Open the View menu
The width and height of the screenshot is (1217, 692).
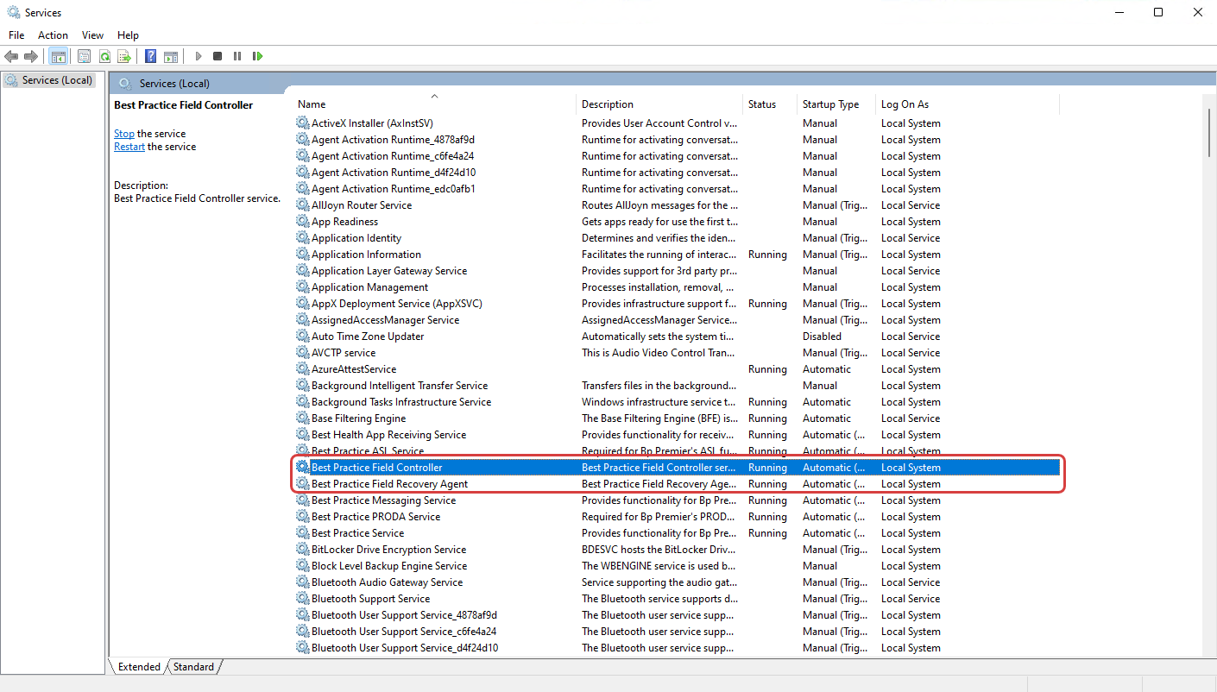click(92, 35)
